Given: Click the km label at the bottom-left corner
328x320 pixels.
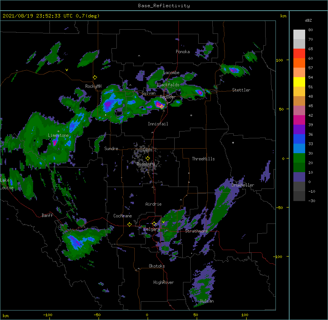Looking at the screenshot, I should pos(6,315).
